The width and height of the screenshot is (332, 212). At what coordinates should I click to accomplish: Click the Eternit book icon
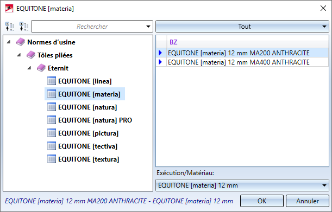(41, 68)
